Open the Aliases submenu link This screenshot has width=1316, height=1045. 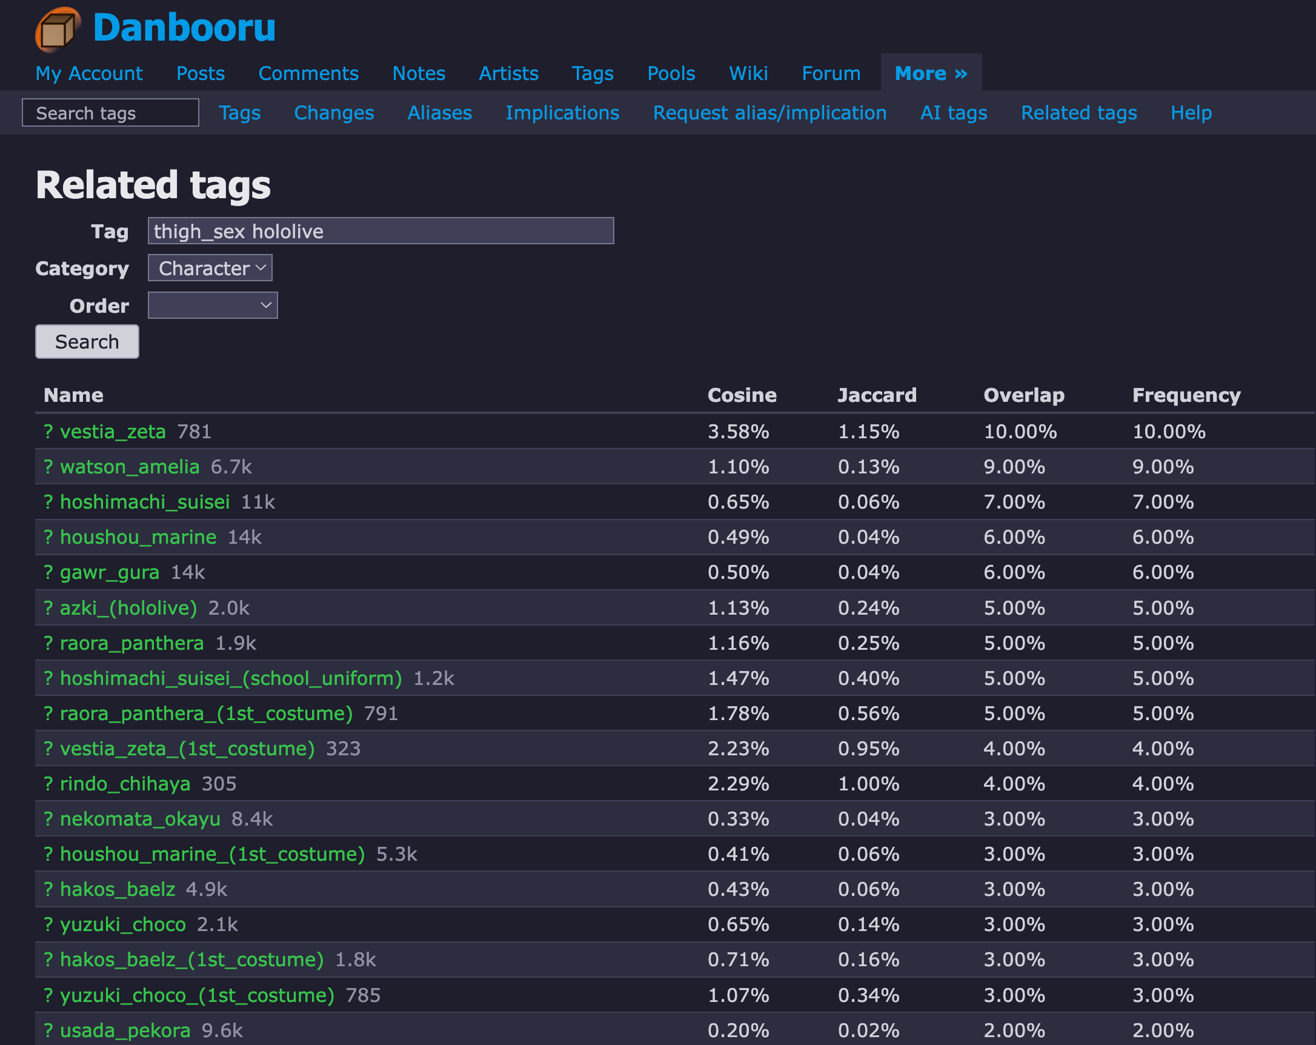coord(439,113)
